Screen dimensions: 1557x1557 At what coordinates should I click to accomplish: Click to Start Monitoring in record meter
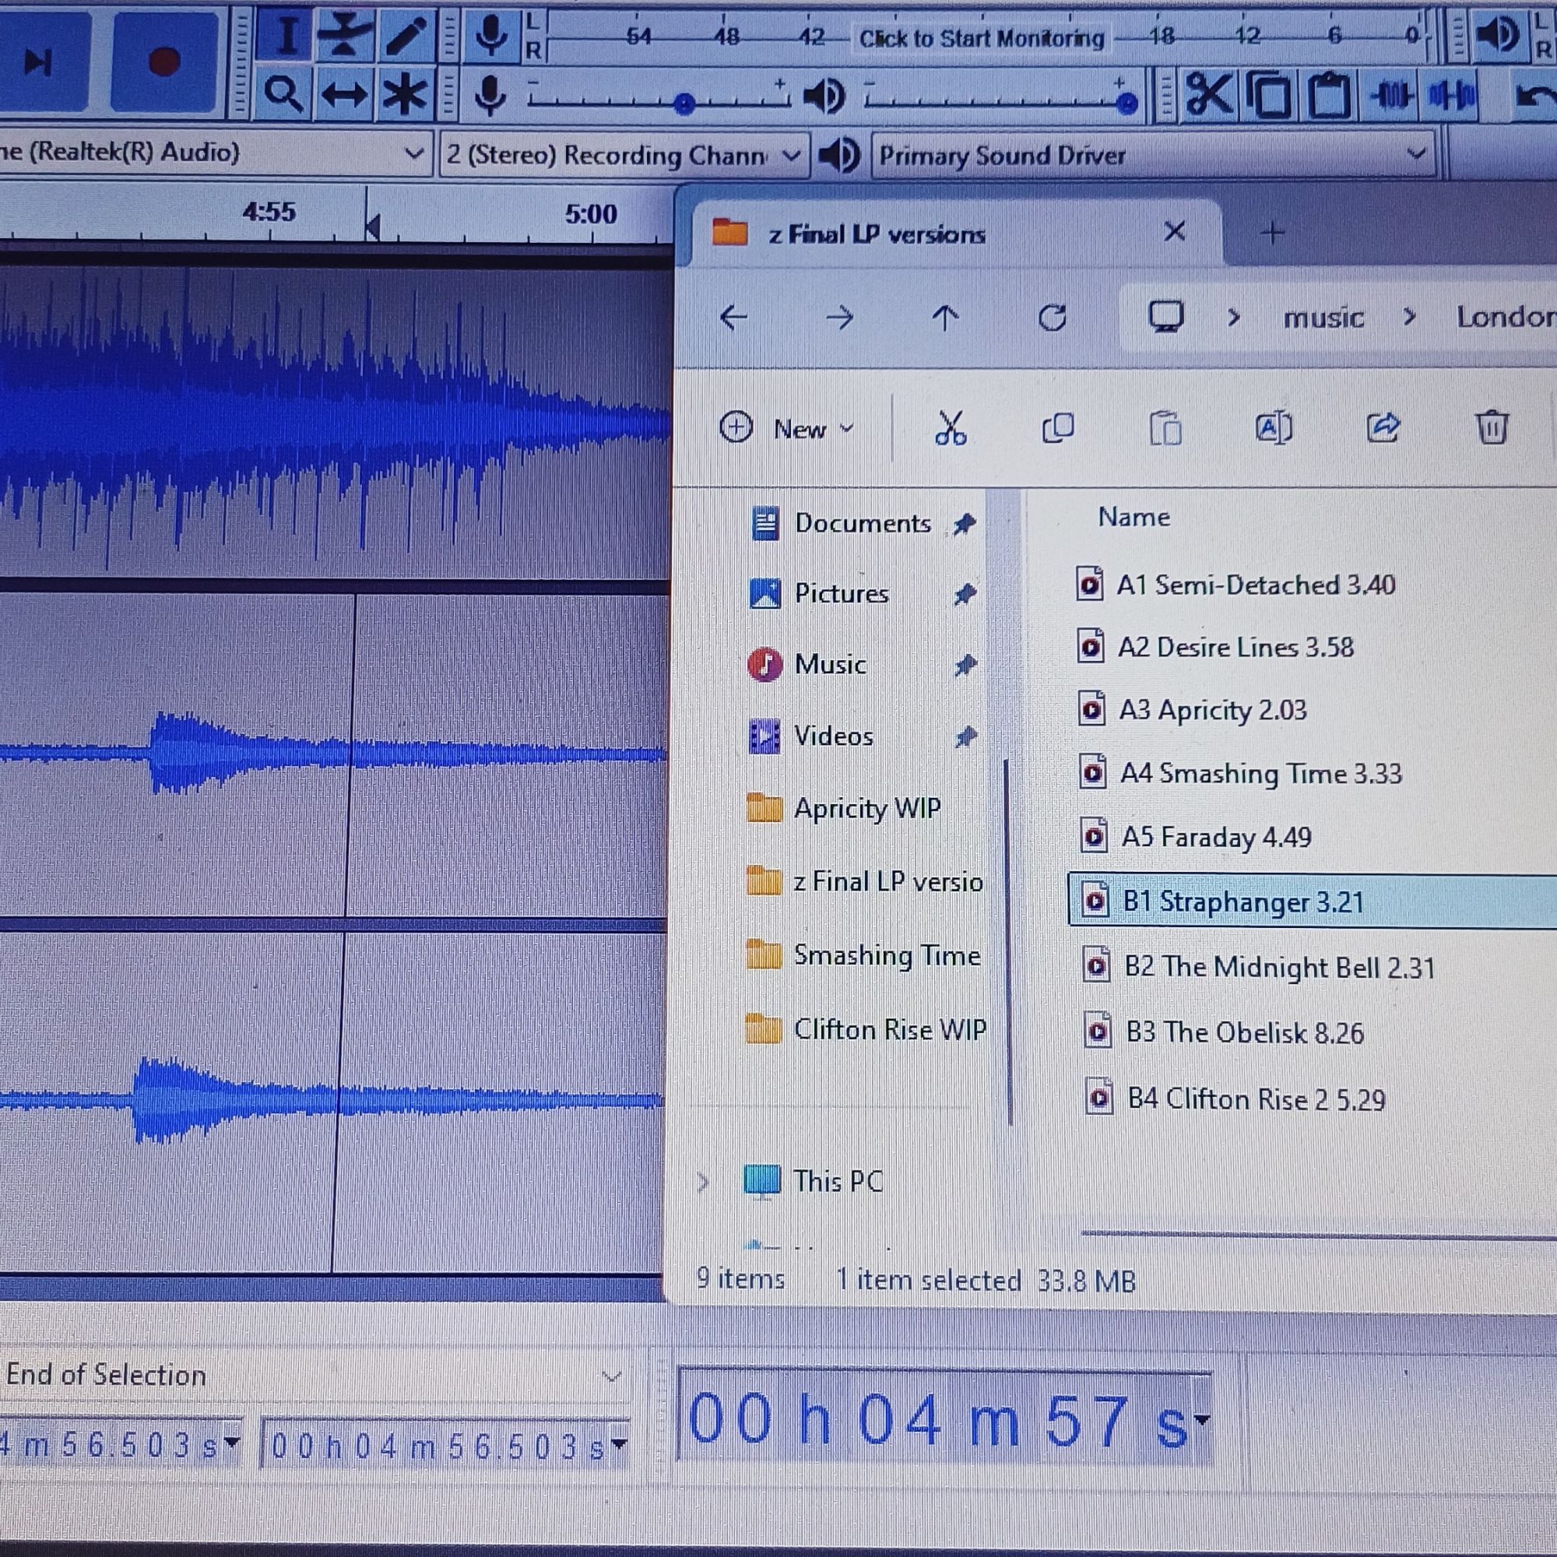coord(981,38)
